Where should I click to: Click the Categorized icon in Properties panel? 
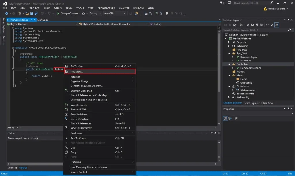[x=225, y=118]
